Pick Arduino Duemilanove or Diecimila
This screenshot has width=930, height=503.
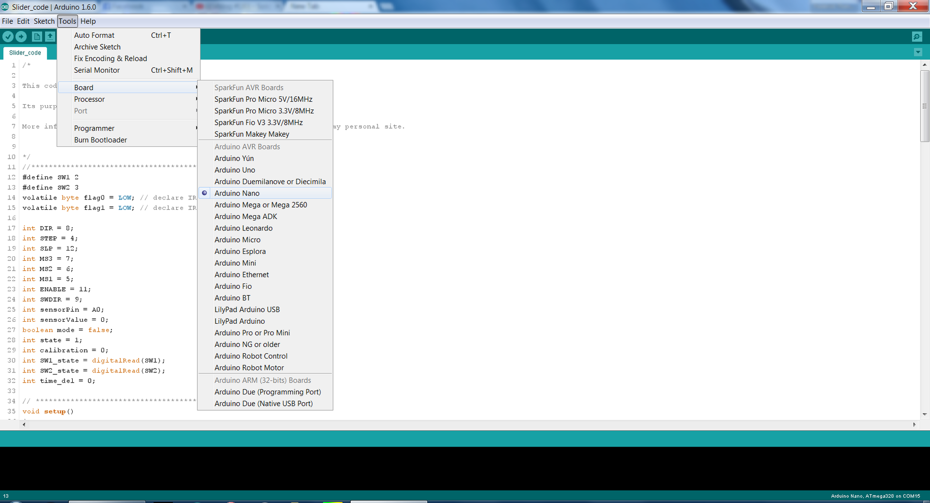pos(265,182)
